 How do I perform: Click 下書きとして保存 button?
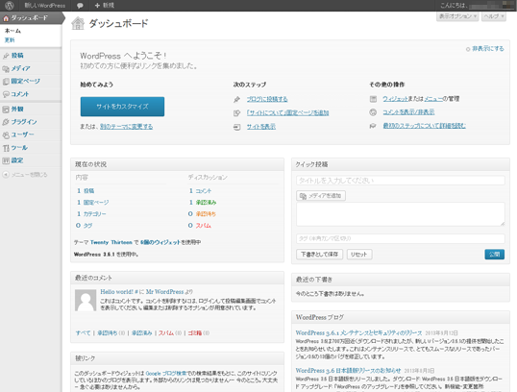pyautogui.click(x=319, y=255)
